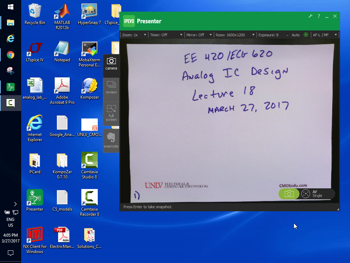The height and width of the screenshot is (263, 350).
Task: Select the Internet Explorer desktop icon
Action: pyautogui.click(x=35, y=128)
